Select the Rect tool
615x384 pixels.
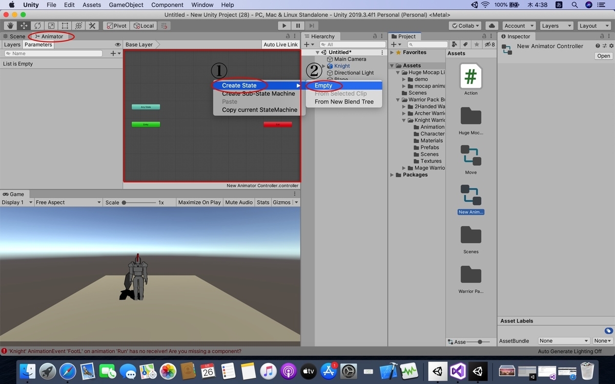point(65,26)
